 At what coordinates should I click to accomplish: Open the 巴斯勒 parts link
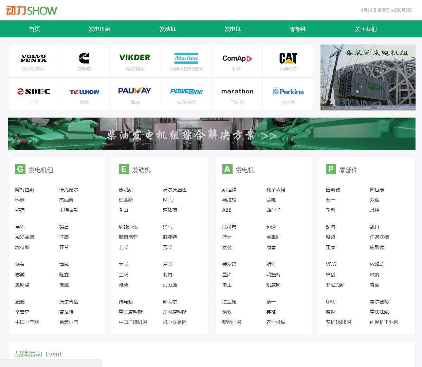(333, 190)
